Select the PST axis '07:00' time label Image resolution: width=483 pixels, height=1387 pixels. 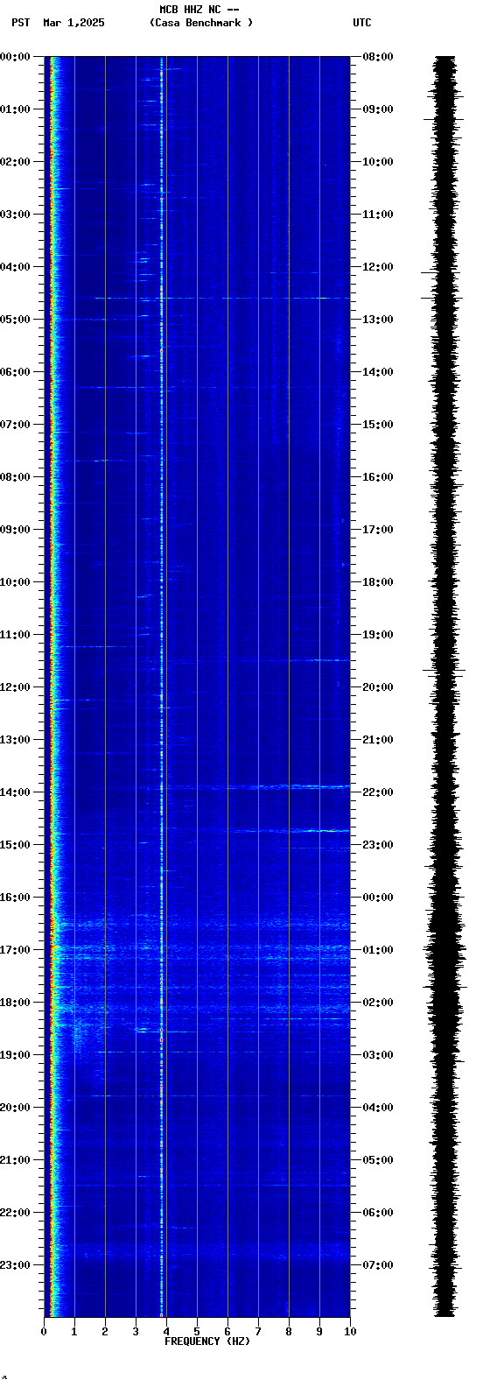tap(15, 425)
